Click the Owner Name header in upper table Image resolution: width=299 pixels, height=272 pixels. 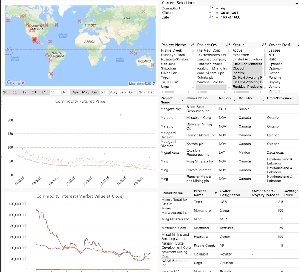[197, 98]
